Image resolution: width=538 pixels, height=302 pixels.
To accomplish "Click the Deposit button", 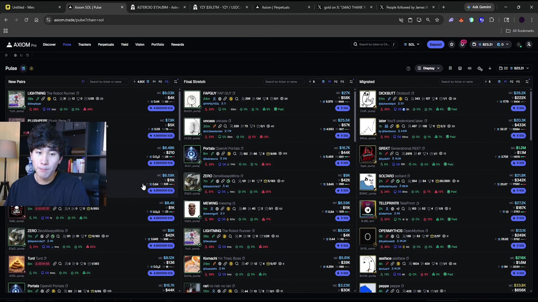I will pos(435,44).
